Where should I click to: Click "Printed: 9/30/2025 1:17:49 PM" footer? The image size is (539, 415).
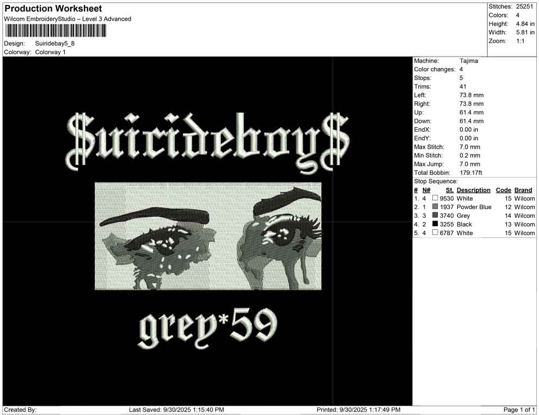[358, 410]
